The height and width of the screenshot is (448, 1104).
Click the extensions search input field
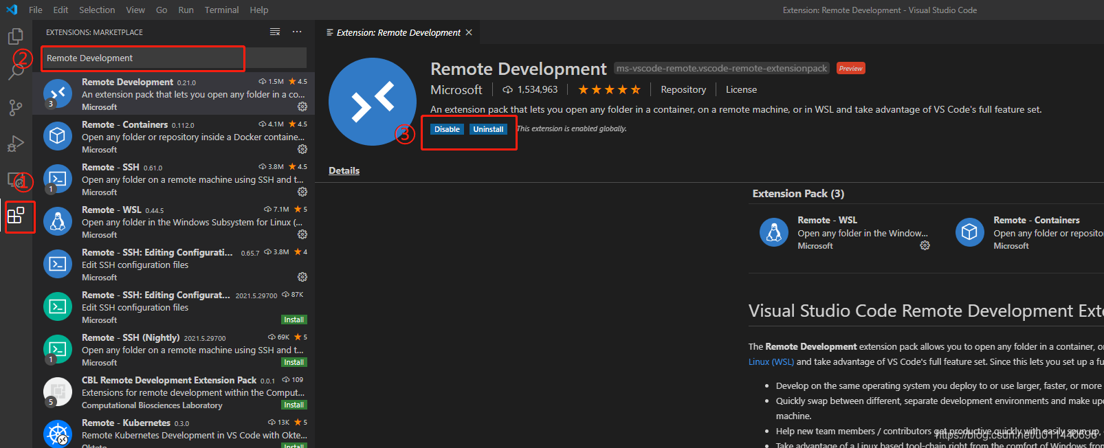pos(173,58)
